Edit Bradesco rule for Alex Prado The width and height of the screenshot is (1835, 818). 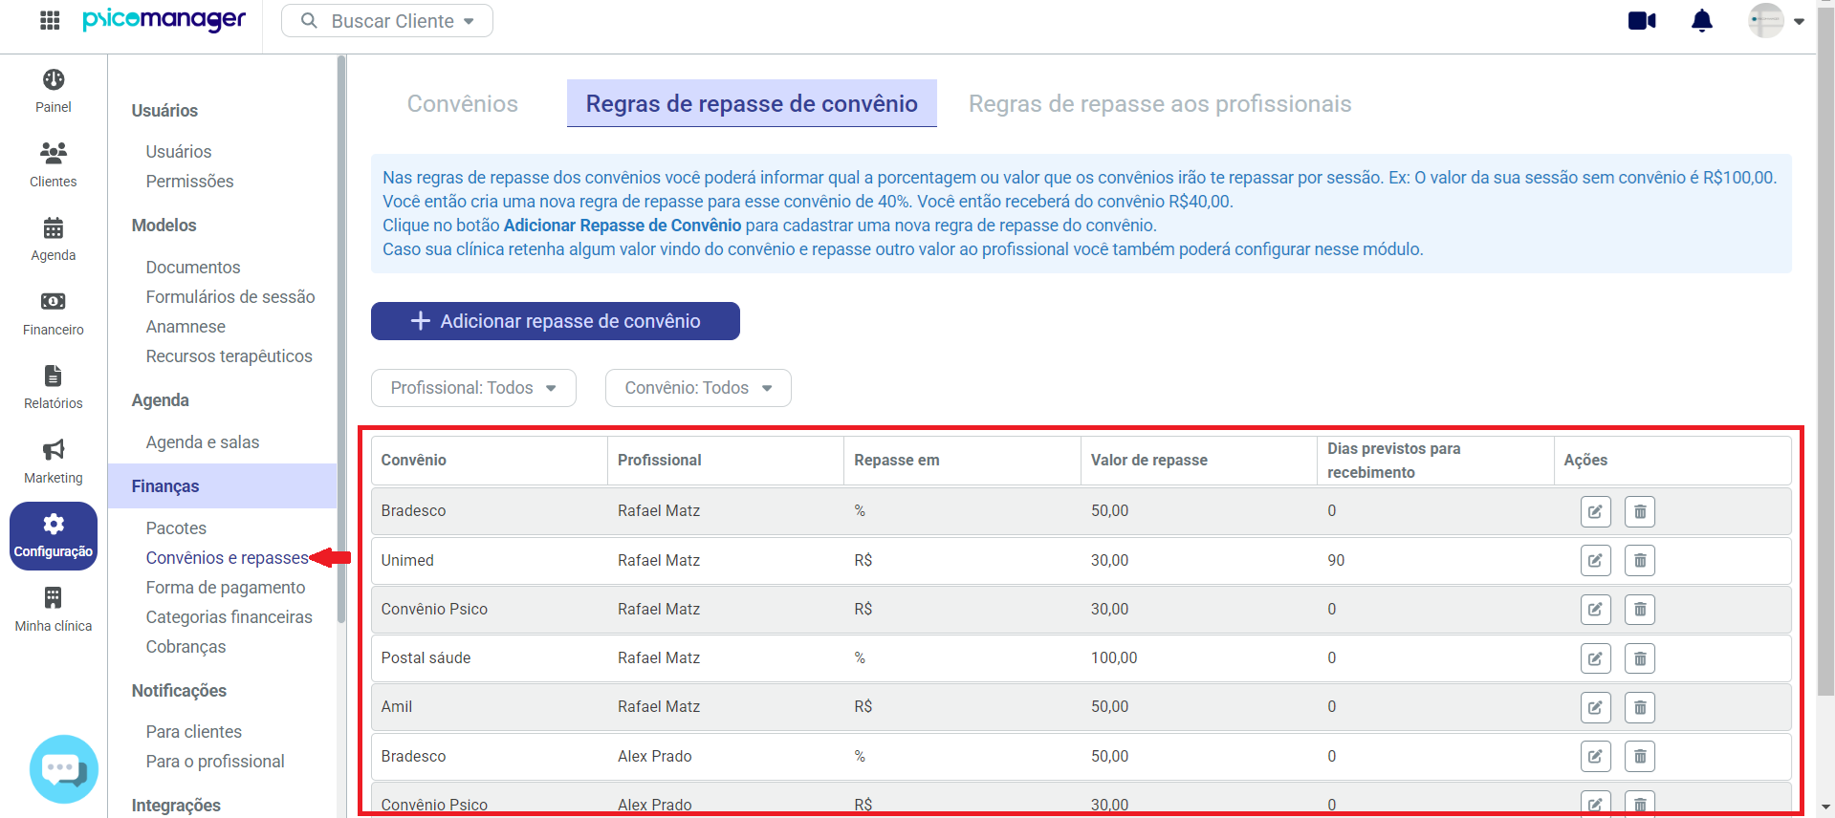pyautogui.click(x=1596, y=757)
